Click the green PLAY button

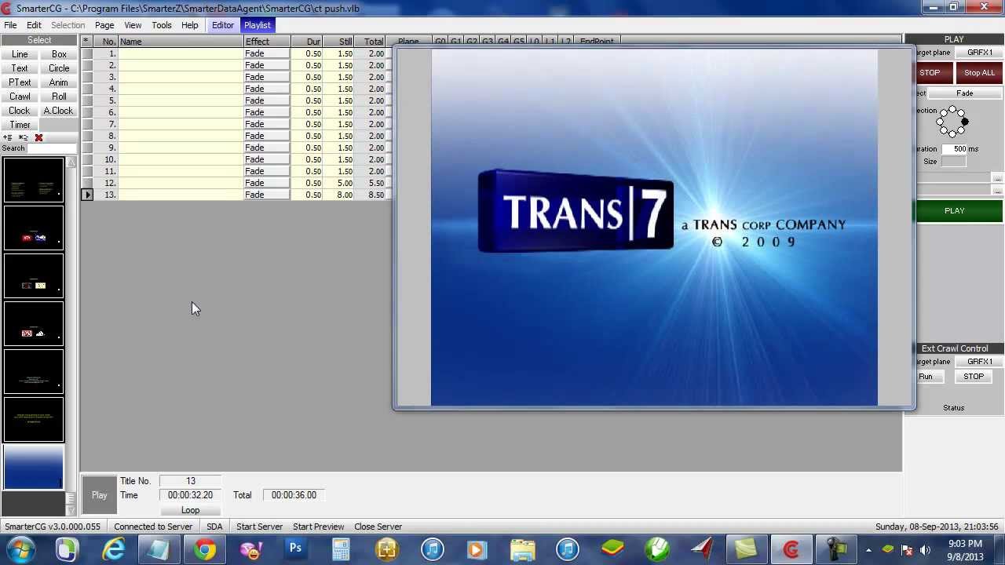[959, 211]
